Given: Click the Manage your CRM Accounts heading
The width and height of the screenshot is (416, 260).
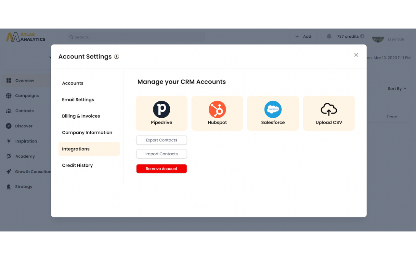Looking at the screenshot, I should pos(181,82).
